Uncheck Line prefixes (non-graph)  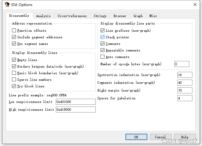(102, 31)
